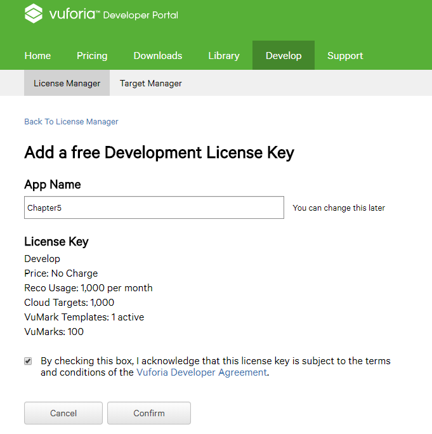Click the Confirm button
Image resolution: width=432 pixels, height=434 pixels.
pyautogui.click(x=149, y=413)
